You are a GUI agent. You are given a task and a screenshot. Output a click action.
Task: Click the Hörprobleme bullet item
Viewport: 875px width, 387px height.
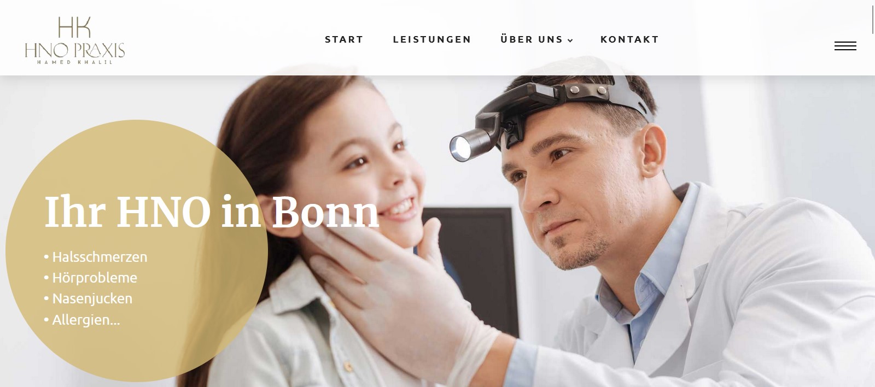pyautogui.click(x=91, y=278)
